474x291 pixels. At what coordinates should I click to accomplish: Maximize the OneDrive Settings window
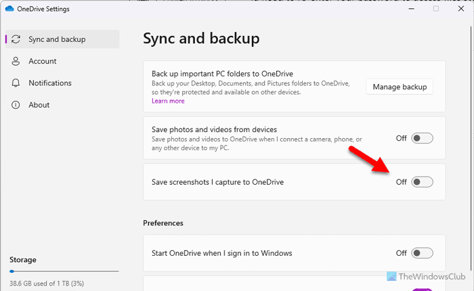(436, 9)
